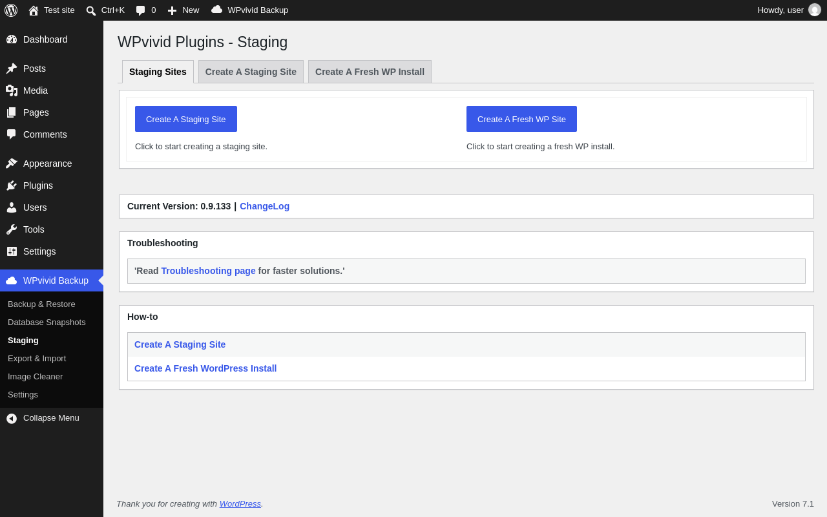Open the Create A Staging Site tab
Viewport: 827px width, 517px height.
[x=251, y=72]
